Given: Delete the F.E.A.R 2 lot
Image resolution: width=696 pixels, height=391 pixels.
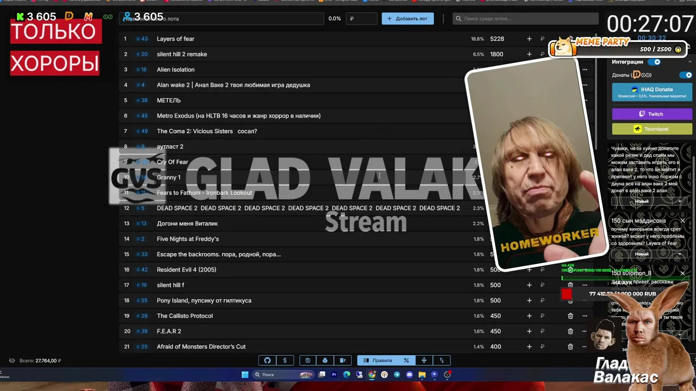Looking at the screenshot, I should pos(570,331).
